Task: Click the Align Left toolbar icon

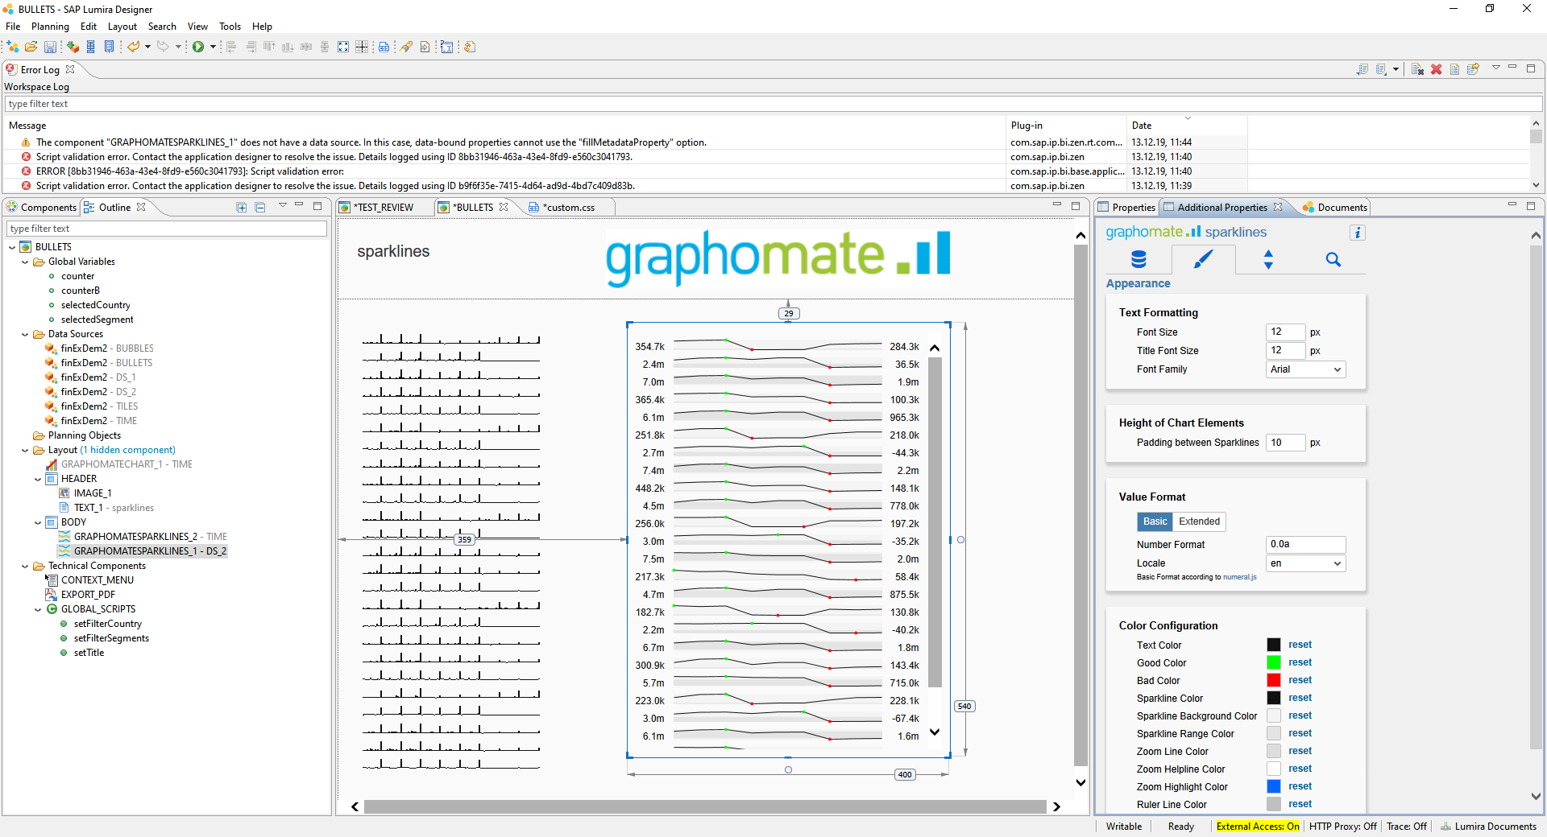Action: 231,47
